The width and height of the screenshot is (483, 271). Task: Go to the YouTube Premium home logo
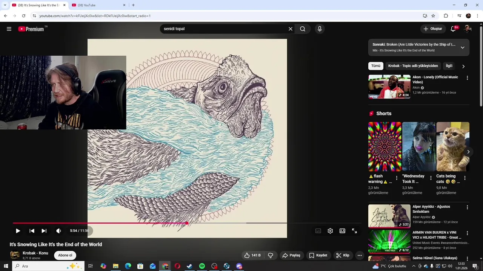31,29
